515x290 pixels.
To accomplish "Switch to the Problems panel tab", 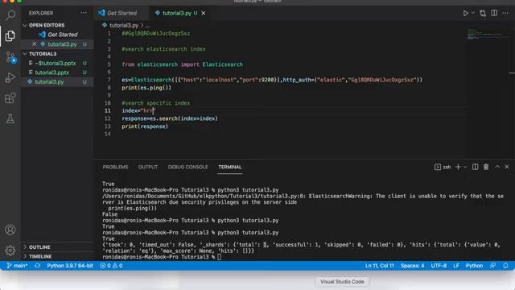I will [115, 167].
